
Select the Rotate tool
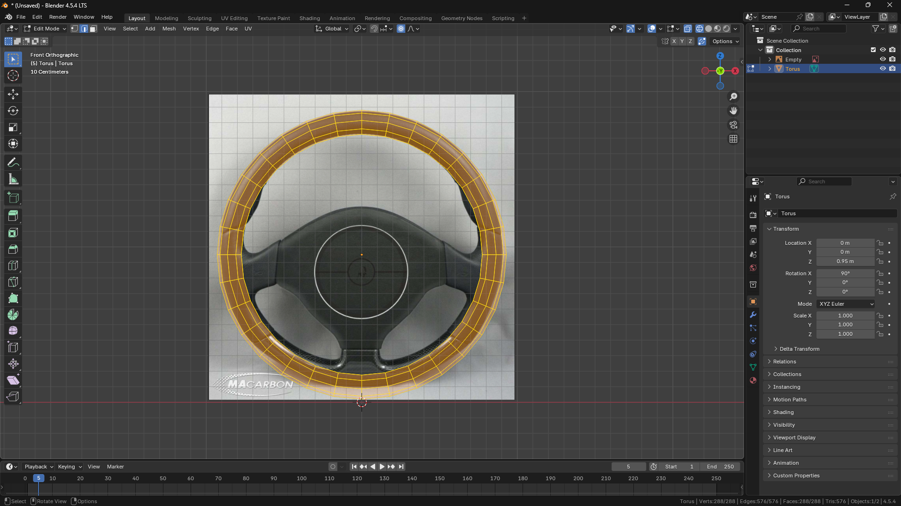[x=13, y=111]
